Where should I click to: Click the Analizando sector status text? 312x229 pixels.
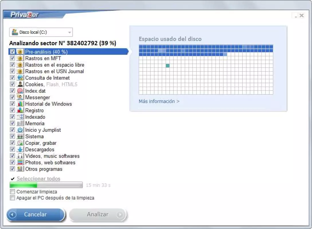coord(62,43)
